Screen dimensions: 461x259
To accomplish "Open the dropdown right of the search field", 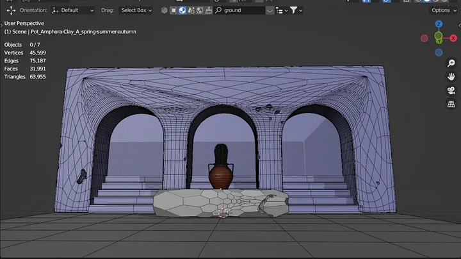I will click(x=270, y=11).
